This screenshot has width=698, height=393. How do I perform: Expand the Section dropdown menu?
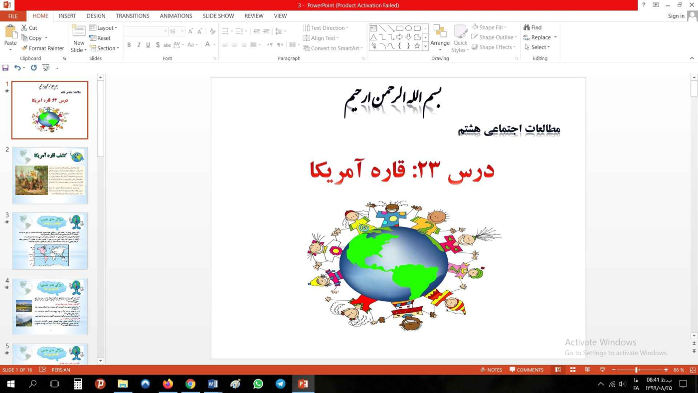[104, 48]
